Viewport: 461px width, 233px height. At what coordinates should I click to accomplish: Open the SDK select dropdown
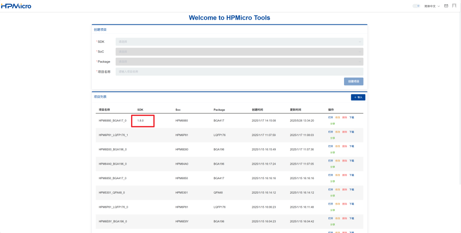[x=239, y=41]
